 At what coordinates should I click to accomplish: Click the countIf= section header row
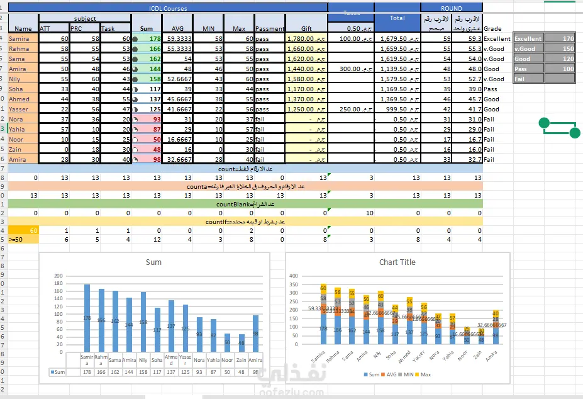[245, 222]
